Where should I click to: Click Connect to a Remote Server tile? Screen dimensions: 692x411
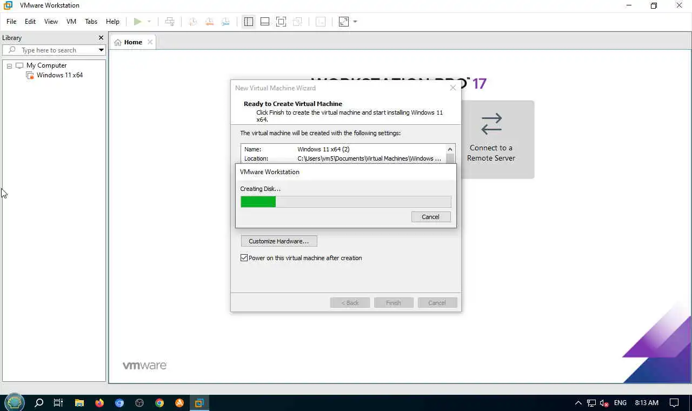(491, 140)
